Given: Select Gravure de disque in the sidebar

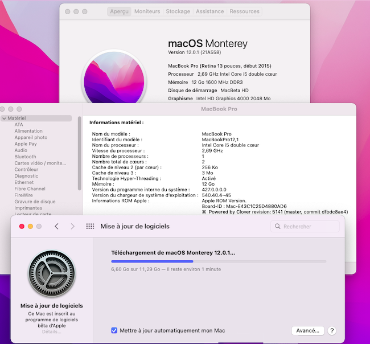Looking at the screenshot, I should pos(35,202).
